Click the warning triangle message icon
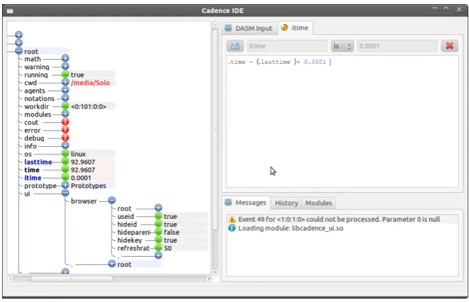469x302 pixels. tap(232, 219)
